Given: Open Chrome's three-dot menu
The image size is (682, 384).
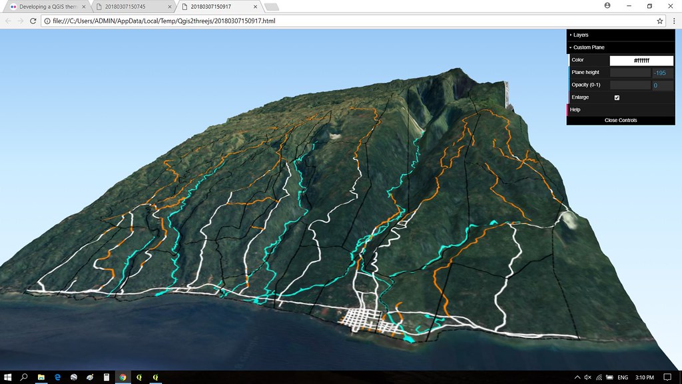Looking at the screenshot, I should click(674, 21).
